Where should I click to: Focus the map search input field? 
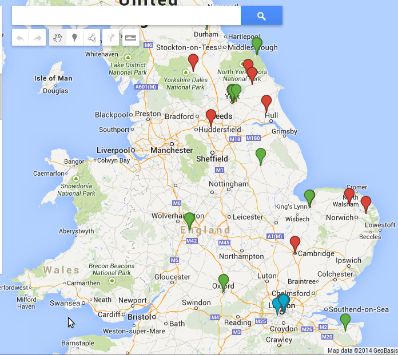[126, 15]
